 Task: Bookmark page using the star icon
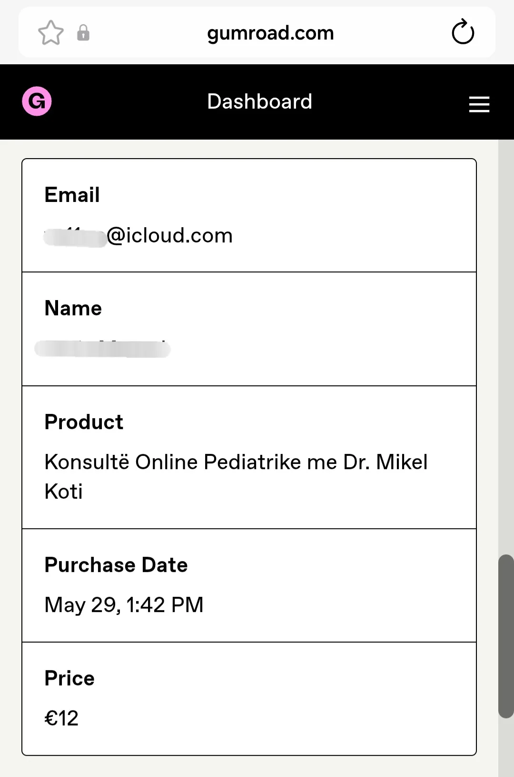point(50,33)
